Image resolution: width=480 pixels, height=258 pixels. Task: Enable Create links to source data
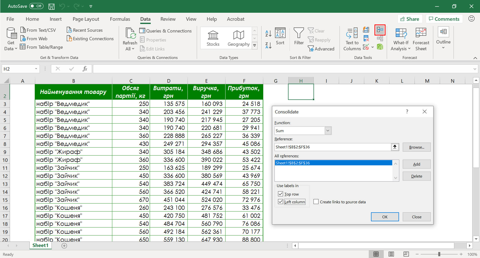[316, 202]
